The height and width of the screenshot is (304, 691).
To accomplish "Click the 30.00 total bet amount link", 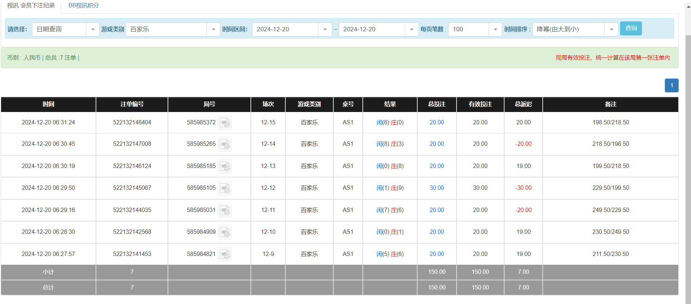I will [x=437, y=188].
